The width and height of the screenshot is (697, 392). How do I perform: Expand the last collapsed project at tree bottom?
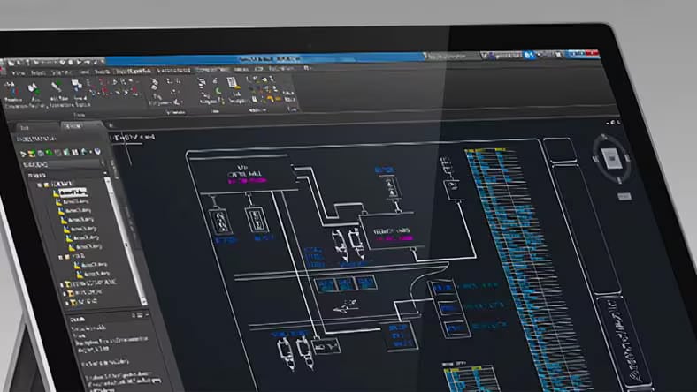[x=67, y=303]
